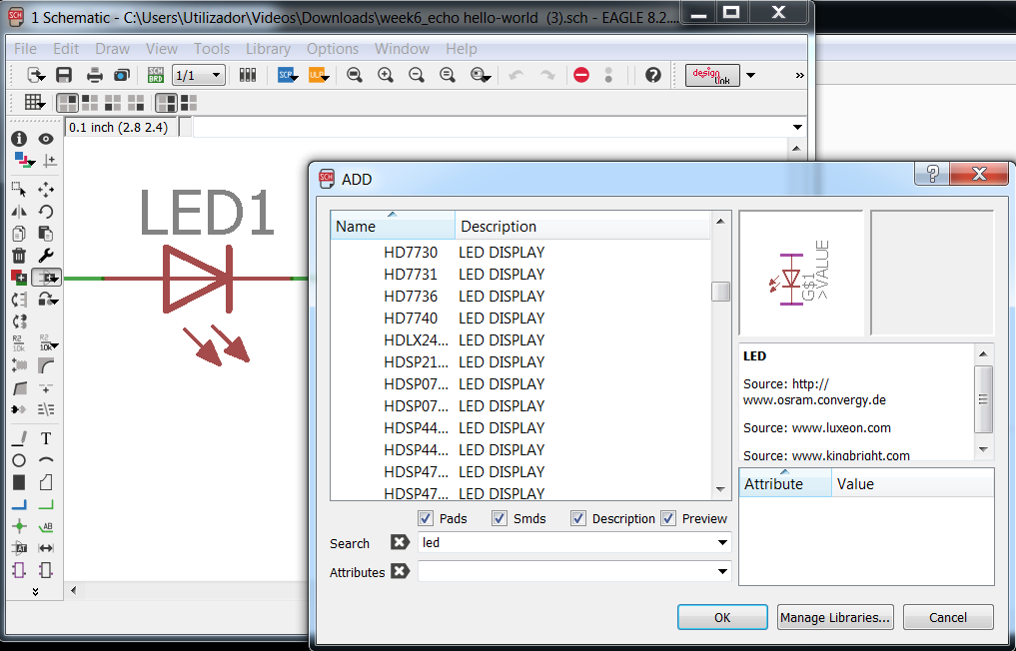Select the Delete trash can tool
Image resolution: width=1016 pixels, height=651 pixels.
coord(19,256)
